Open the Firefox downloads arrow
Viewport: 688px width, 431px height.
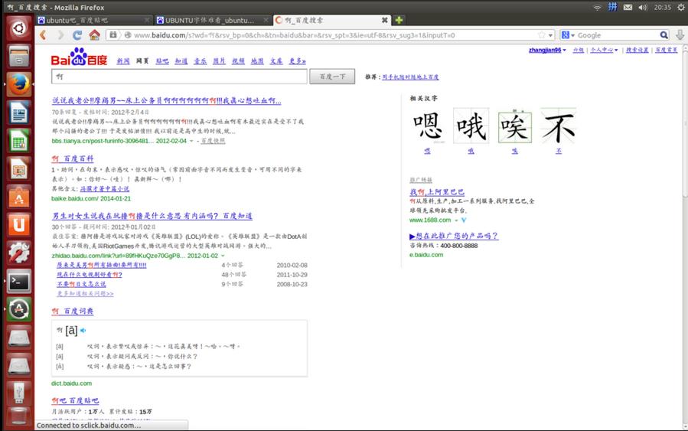pos(680,35)
